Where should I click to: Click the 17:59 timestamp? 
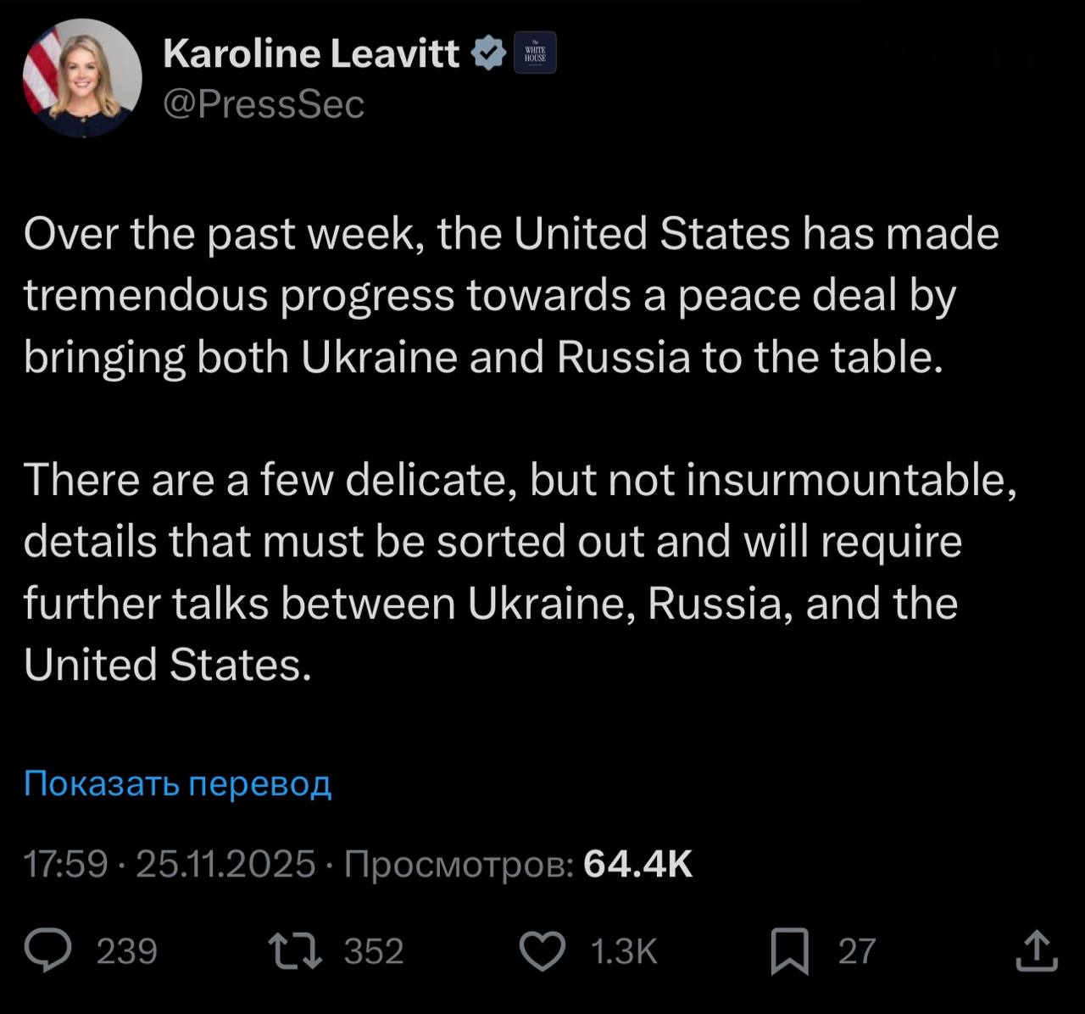(x=65, y=864)
